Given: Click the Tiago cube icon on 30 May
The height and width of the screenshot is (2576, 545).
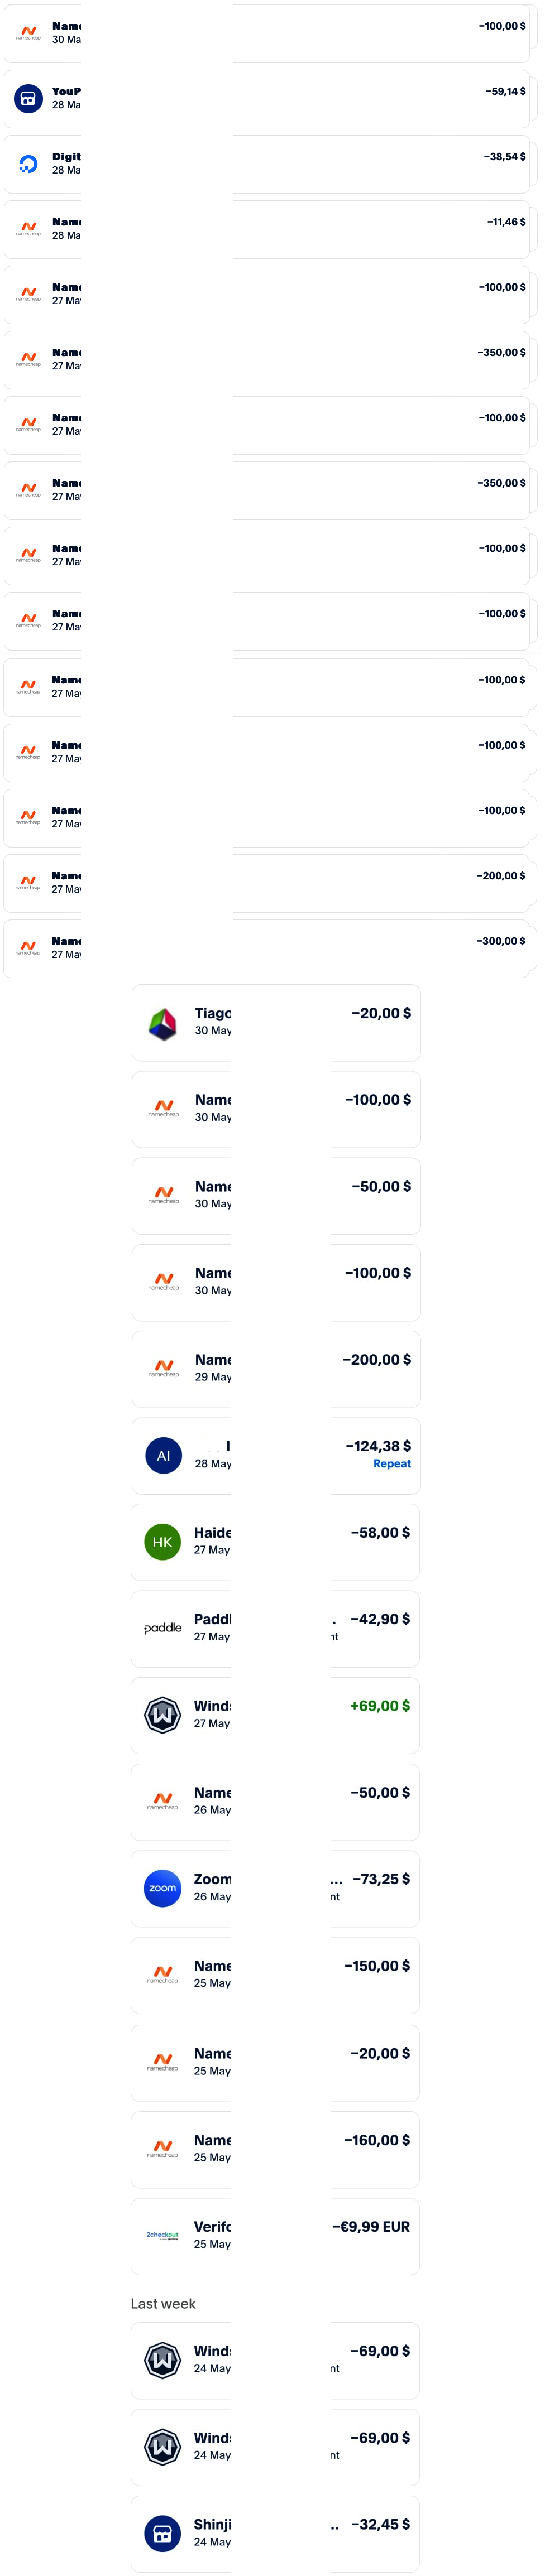Looking at the screenshot, I should coord(163,1023).
